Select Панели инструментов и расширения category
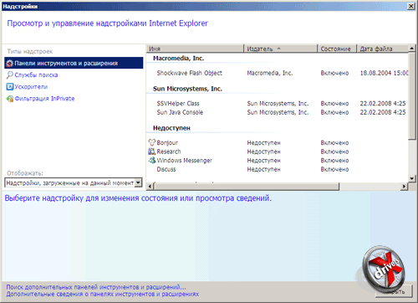Screen dimensions: 418x303 74,64
